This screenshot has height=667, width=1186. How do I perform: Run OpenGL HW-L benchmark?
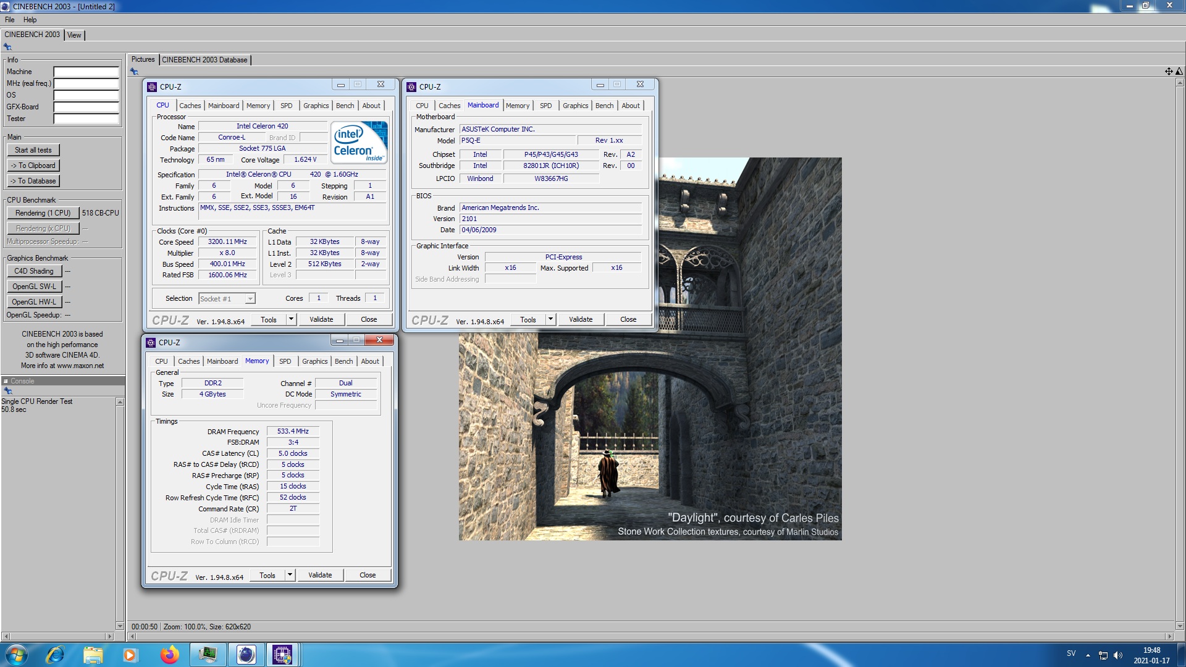[35, 302]
